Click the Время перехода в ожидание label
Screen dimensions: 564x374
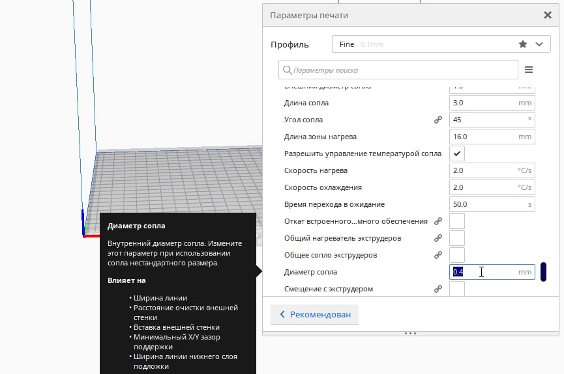click(334, 204)
